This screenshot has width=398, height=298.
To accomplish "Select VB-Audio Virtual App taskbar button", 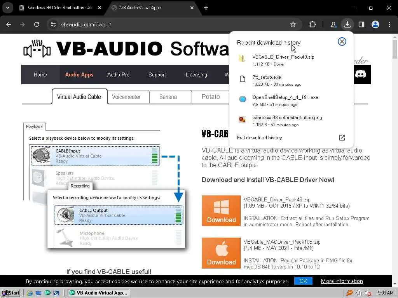I will tap(98, 293).
